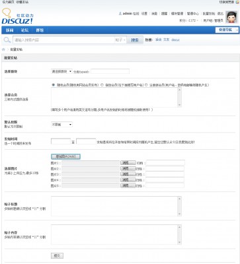The height and width of the screenshot is (264, 240).
Task: Click browse button for 图片4
Action: point(128,180)
